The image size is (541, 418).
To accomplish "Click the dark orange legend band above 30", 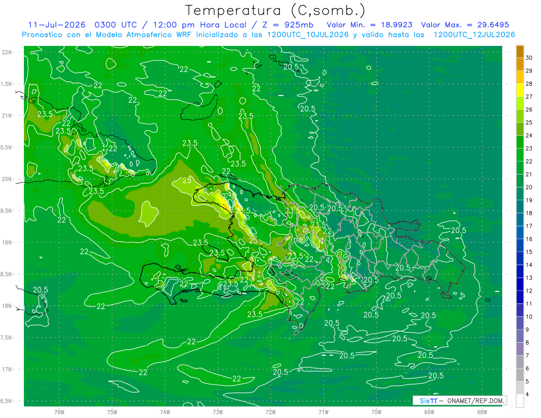I will tap(520, 51).
